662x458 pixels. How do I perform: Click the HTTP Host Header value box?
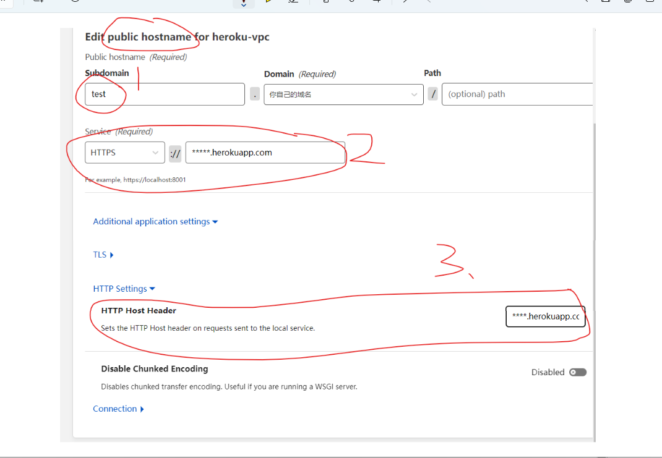click(x=545, y=316)
